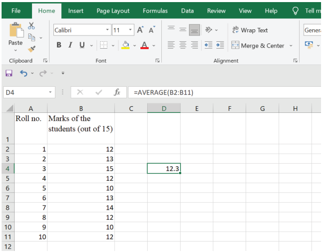Toggle Italic formatting
The width and height of the screenshot is (331, 252).
pos(70,45)
